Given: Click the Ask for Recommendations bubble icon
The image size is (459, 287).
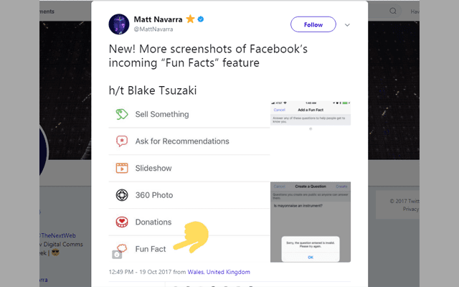Looking at the screenshot, I should coord(122,141).
